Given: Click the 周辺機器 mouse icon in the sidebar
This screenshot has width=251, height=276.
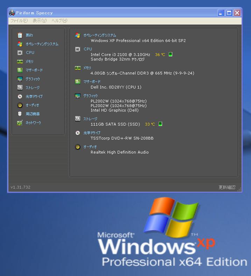Looking at the screenshot, I should click(20, 114).
